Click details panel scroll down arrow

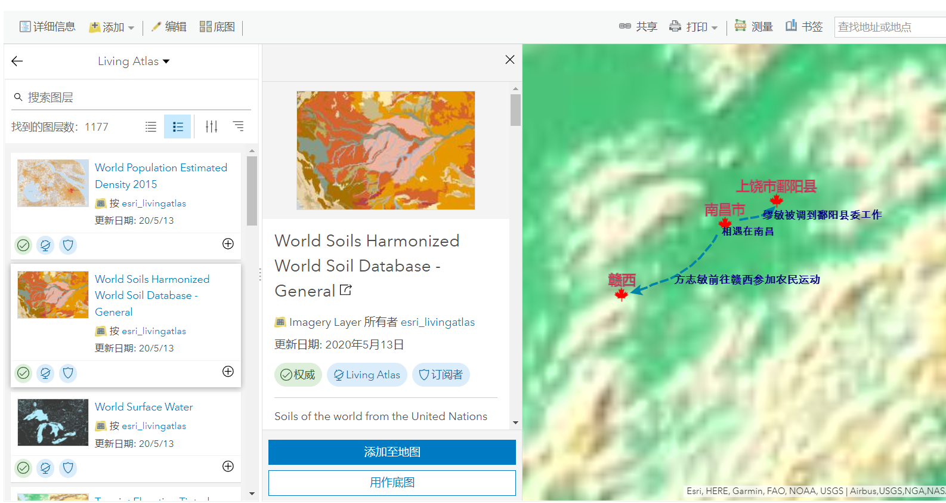(x=515, y=423)
